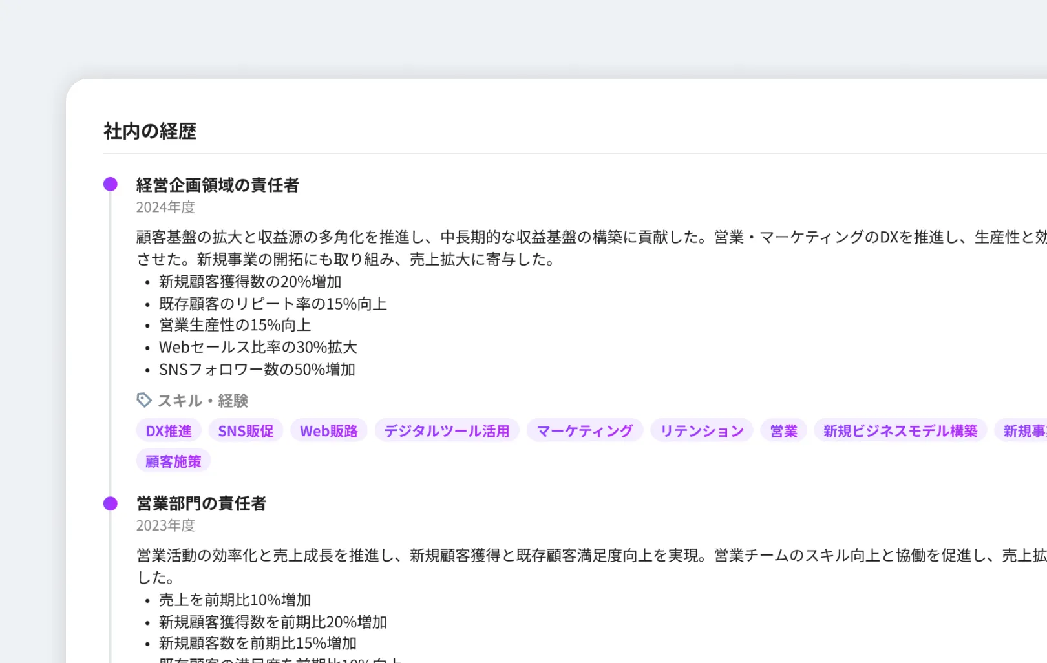Click the 社内の経歴 section title
1047x663 pixels.
tap(149, 132)
